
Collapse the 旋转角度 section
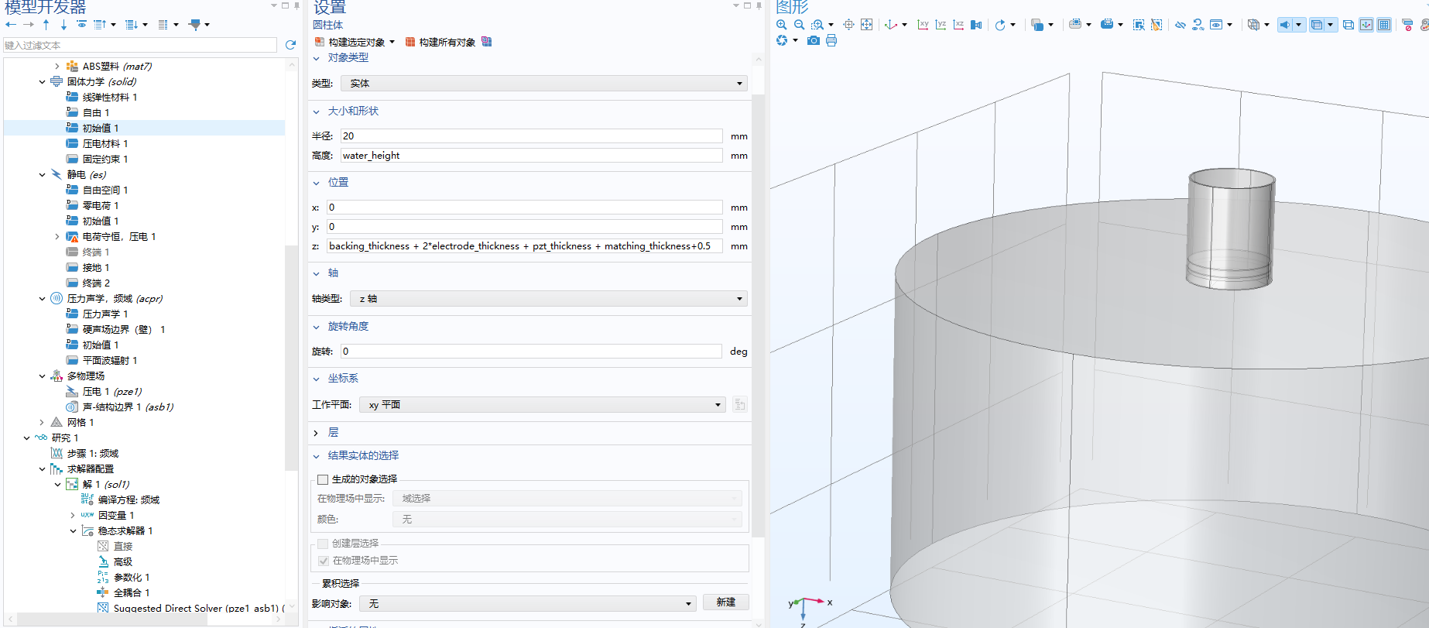tap(316, 327)
